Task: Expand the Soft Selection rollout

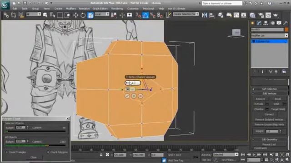Action: point(270,89)
